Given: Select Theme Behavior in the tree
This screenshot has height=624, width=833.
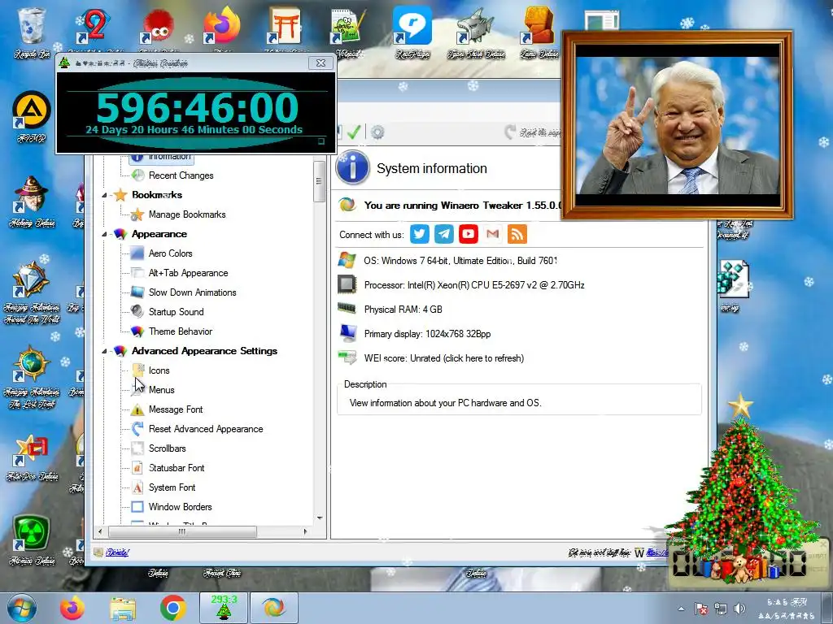Looking at the screenshot, I should [181, 331].
